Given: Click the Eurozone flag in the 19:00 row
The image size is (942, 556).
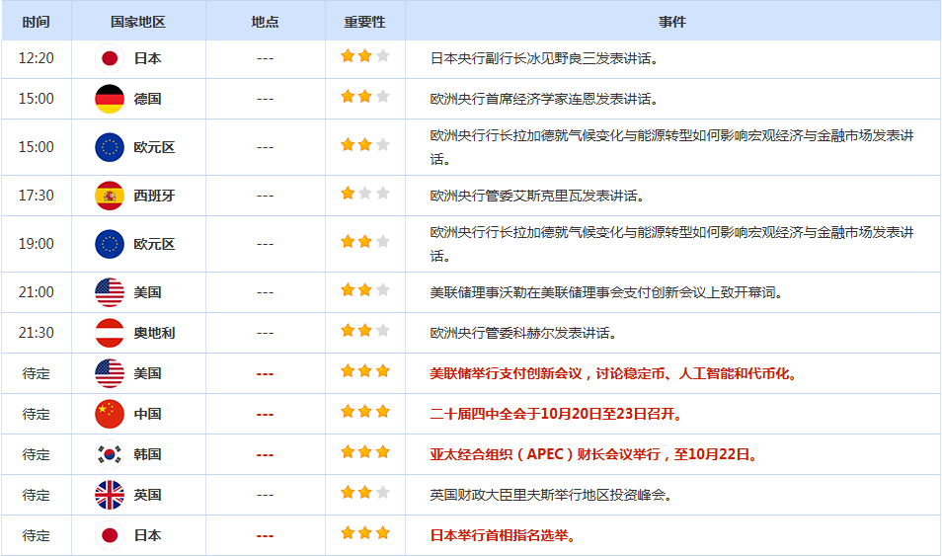Looking at the screenshot, I should click(x=110, y=244).
